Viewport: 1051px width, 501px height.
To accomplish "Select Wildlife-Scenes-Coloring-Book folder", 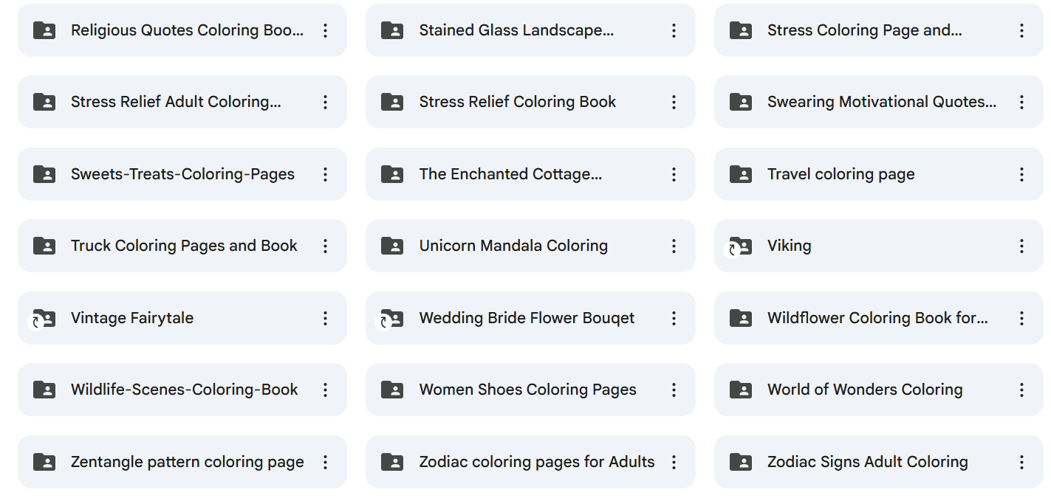I will click(184, 390).
